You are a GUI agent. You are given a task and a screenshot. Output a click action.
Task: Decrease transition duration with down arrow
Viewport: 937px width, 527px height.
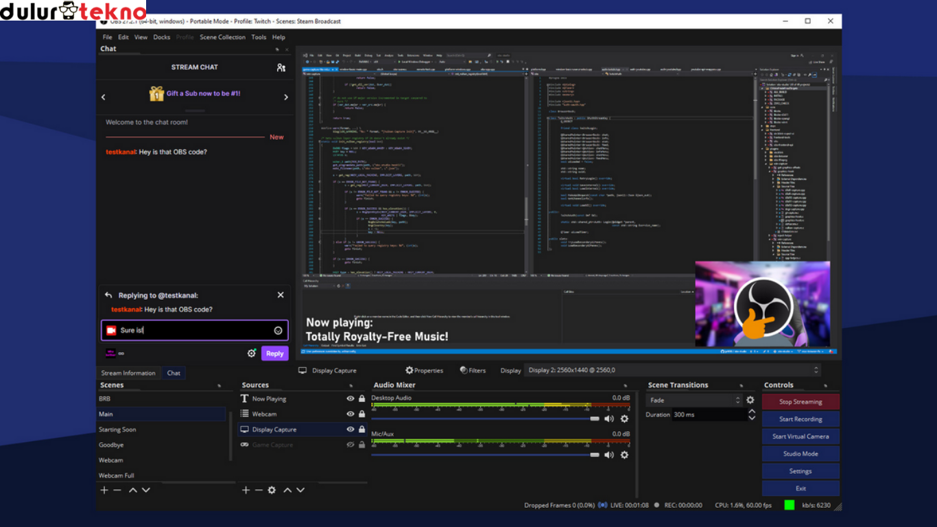pos(752,418)
